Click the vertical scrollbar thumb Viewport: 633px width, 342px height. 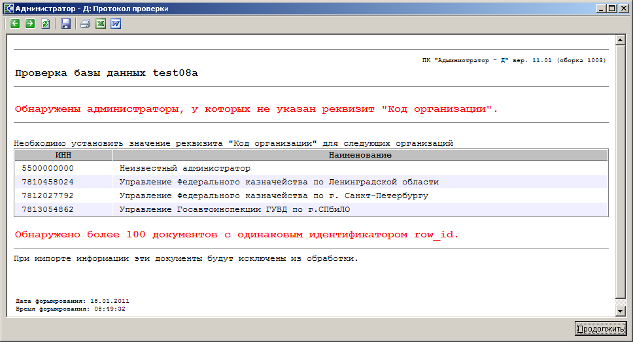pyautogui.click(x=621, y=171)
